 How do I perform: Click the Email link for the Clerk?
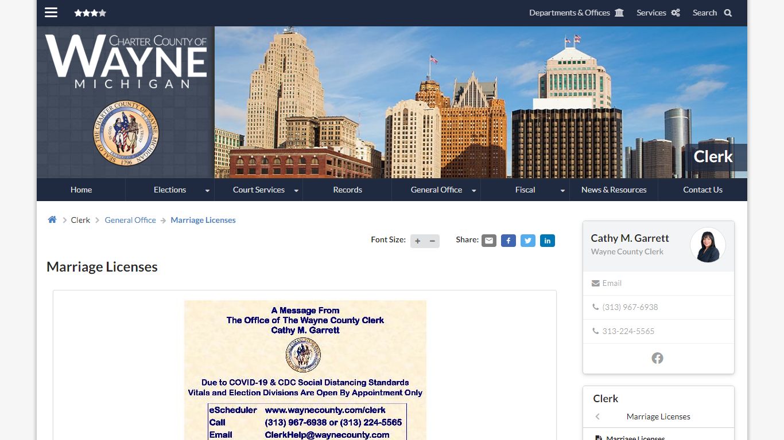point(612,283)
